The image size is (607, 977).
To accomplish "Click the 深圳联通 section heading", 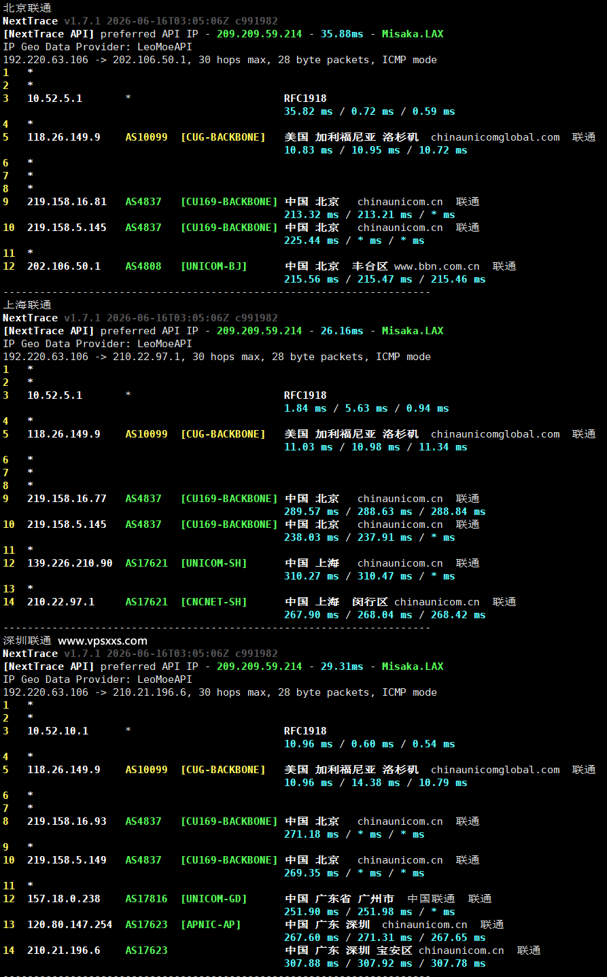I will coord(27,641).
